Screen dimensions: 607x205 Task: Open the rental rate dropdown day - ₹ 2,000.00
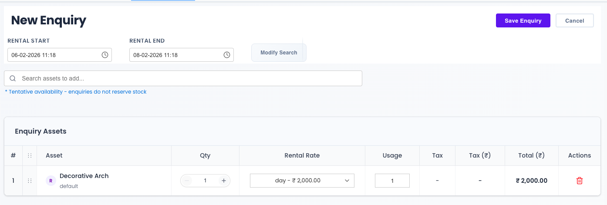(x=302, y=180)
